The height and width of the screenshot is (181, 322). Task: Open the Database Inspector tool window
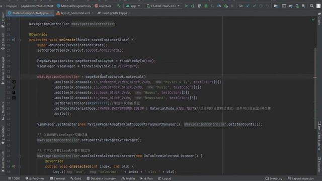pyautogui.click(x=101, y=178)
